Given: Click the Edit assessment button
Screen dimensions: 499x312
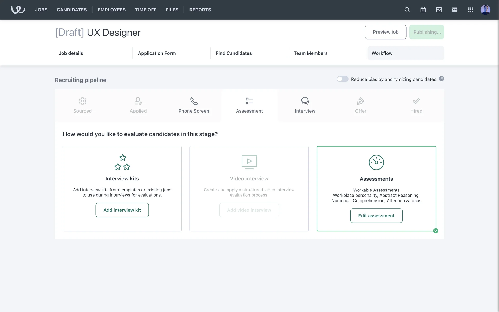Looking at the screenshot, I should point(376,216).
